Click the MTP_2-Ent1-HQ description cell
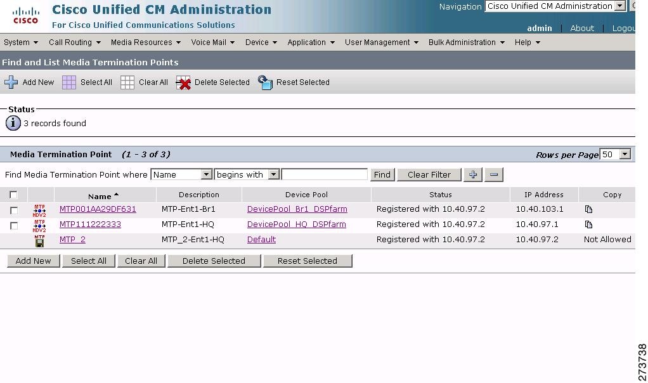 click(x=193, y=240)
